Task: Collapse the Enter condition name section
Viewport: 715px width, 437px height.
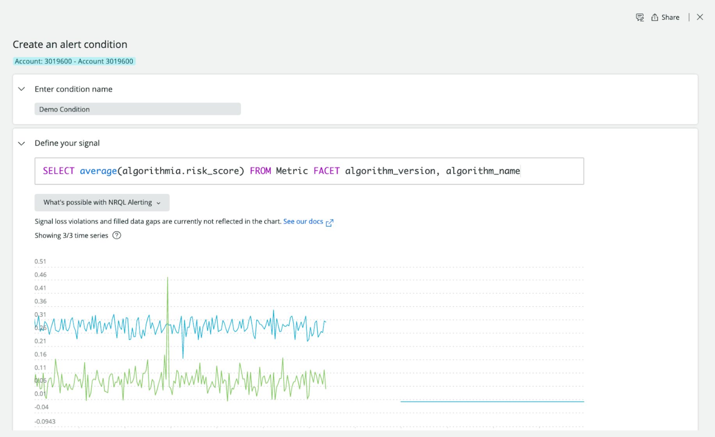Action: 21,89
